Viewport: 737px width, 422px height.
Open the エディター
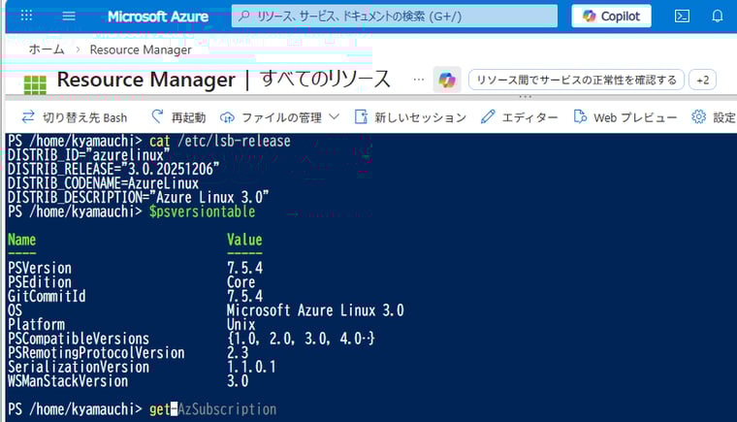(520, 117)
